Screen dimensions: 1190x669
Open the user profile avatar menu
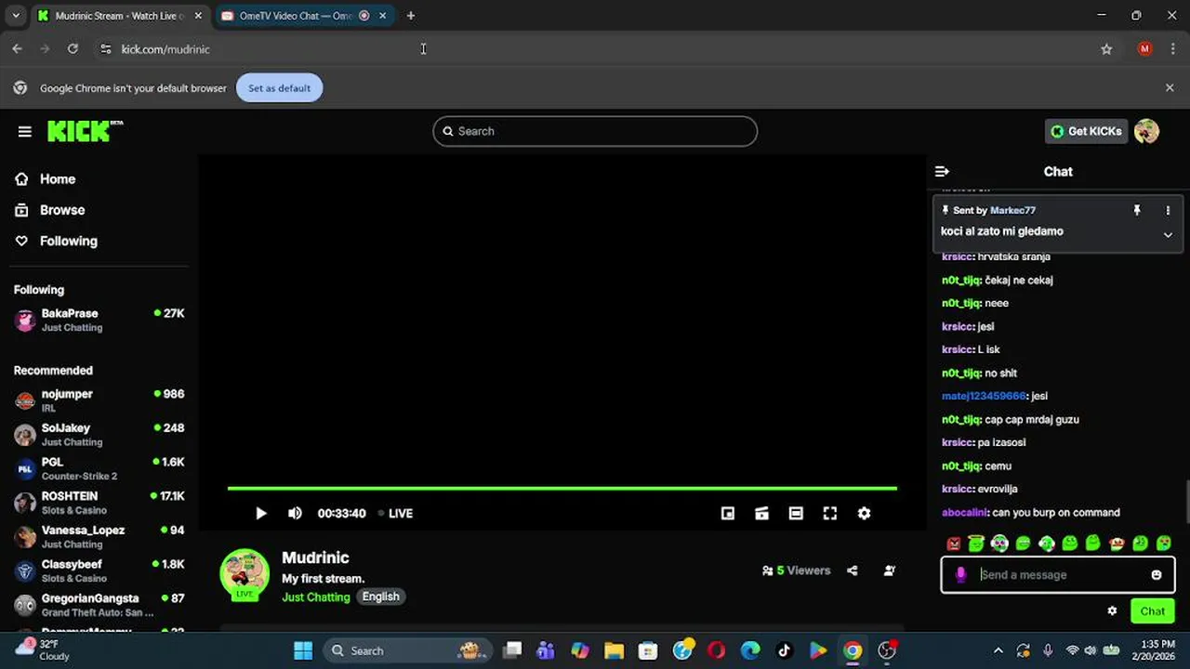(x=1147, y=131)
